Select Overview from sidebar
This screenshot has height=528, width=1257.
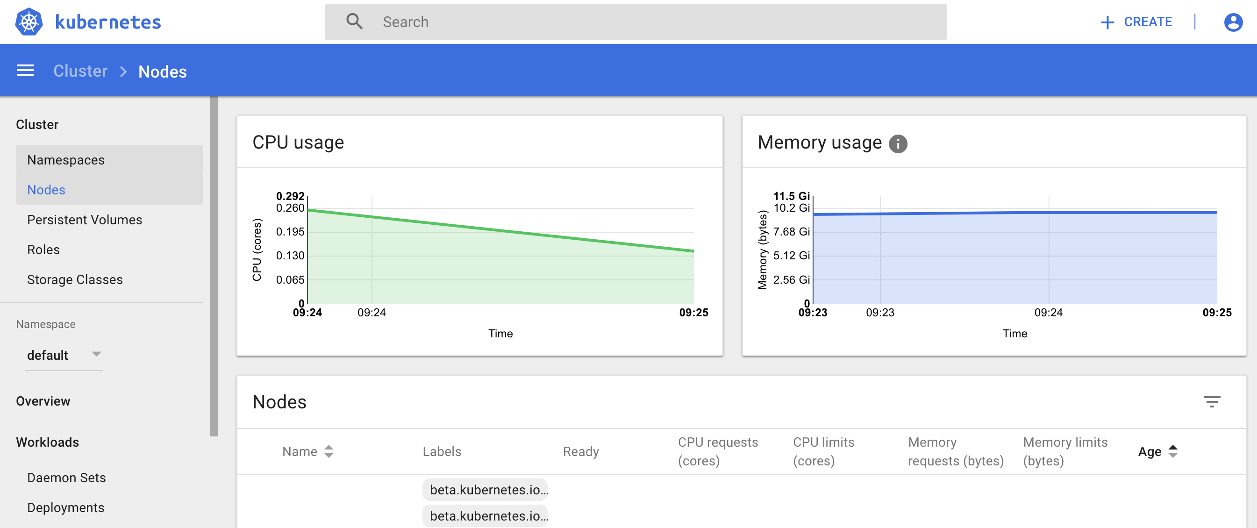point(43,400)
